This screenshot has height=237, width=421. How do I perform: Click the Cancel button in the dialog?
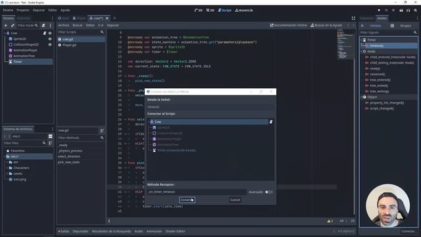[235, 200]
